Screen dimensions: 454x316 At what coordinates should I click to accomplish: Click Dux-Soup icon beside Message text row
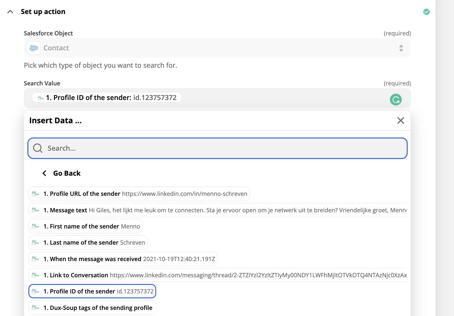[35, 210]
